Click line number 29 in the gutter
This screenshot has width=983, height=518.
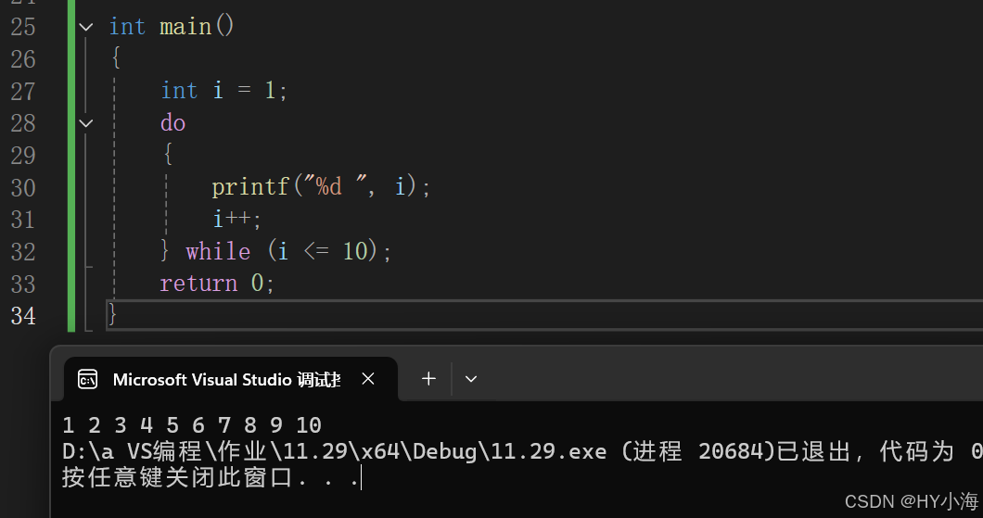[x=23, y=156]
